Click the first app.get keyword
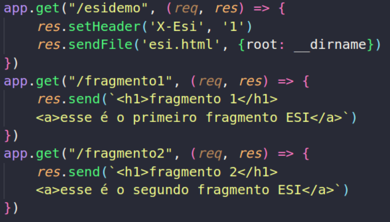This screenshot has width=390, height=222. (31, 8)
